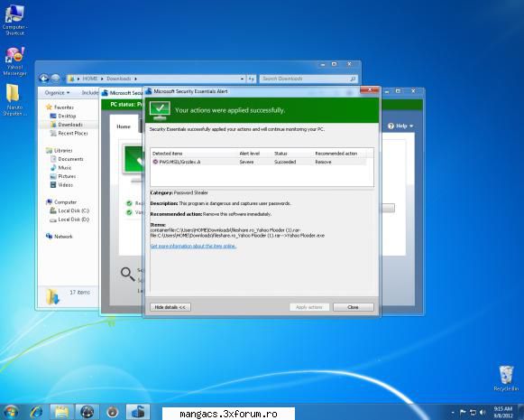
Task: Open the Help dropdown arrow in Security Essentials
Action: pos(411,126)
